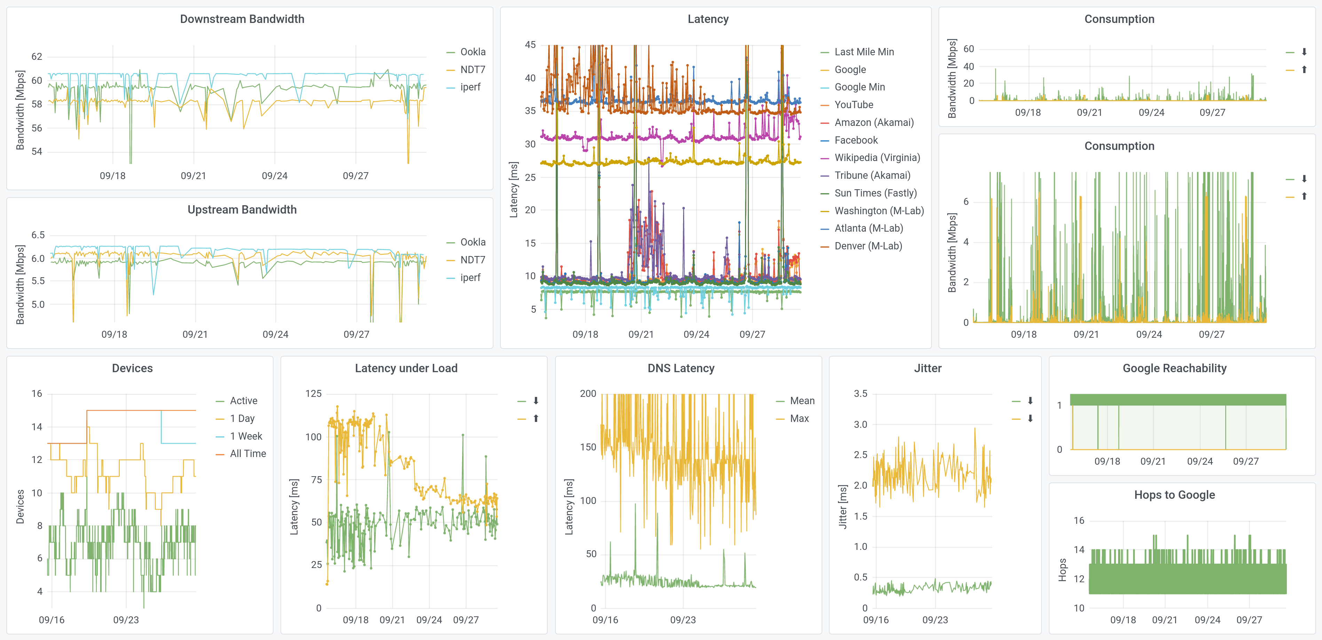Open DNS Latency panel title menu
Screen dimensions: 1322x640
(x=681, y=368)
